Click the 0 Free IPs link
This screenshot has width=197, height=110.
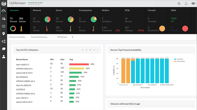(x=174, y=29)
